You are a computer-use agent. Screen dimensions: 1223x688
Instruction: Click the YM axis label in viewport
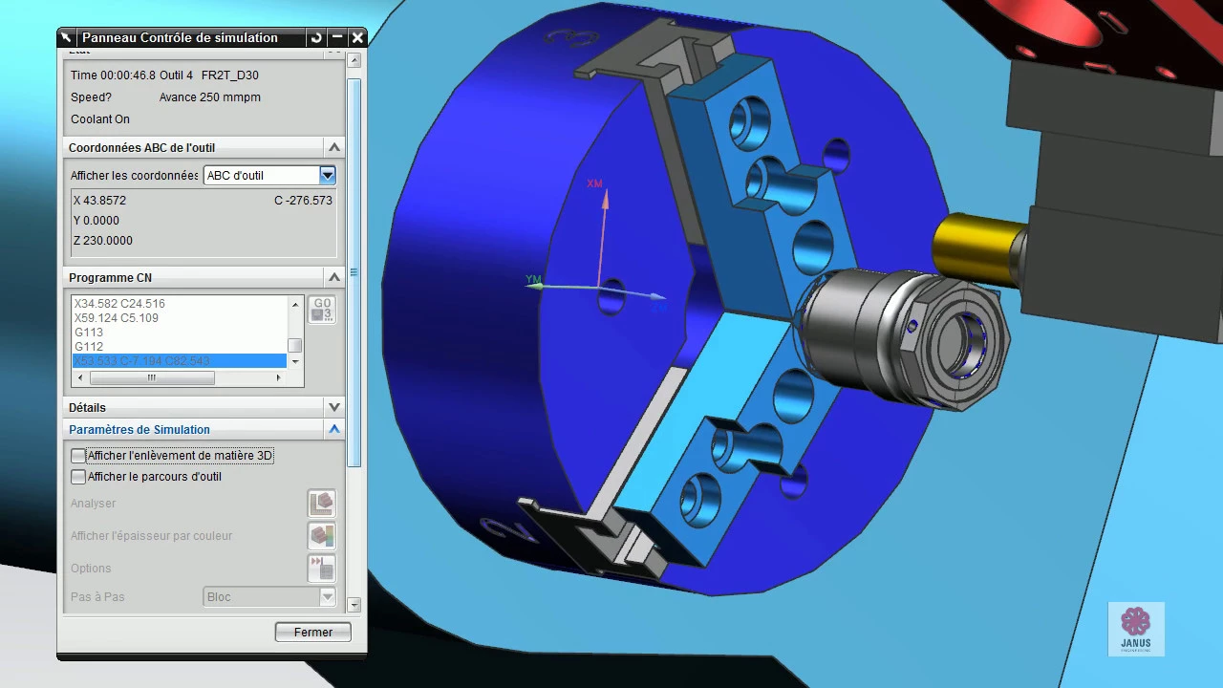533,280
